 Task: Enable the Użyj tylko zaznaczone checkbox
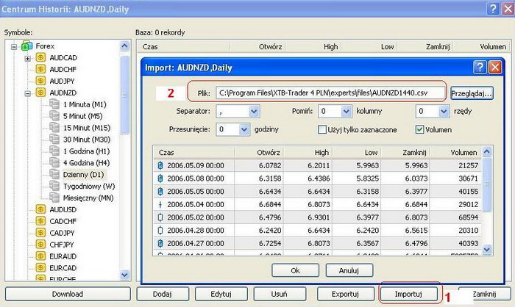click(322, 129)
